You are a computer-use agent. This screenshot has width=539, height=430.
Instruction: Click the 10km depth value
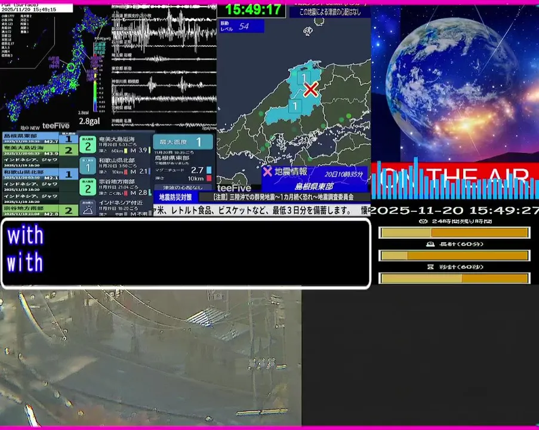196,179
